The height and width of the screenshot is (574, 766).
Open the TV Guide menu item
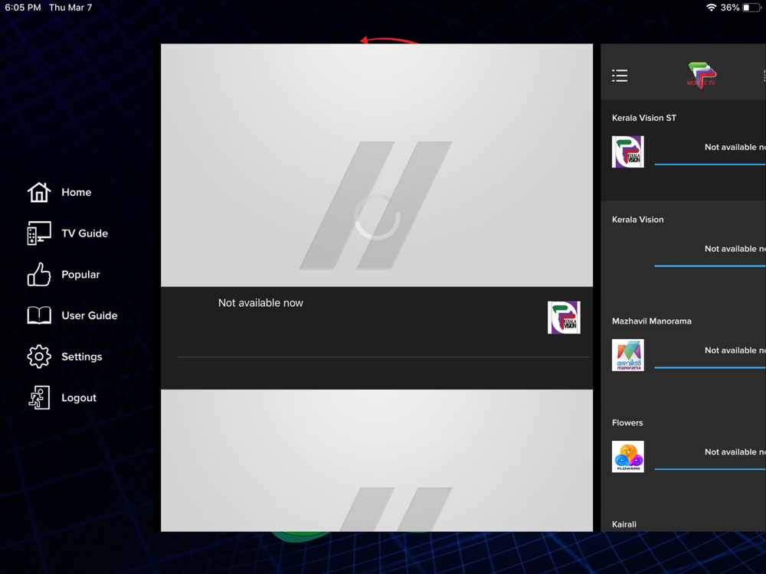coord(67,233)
